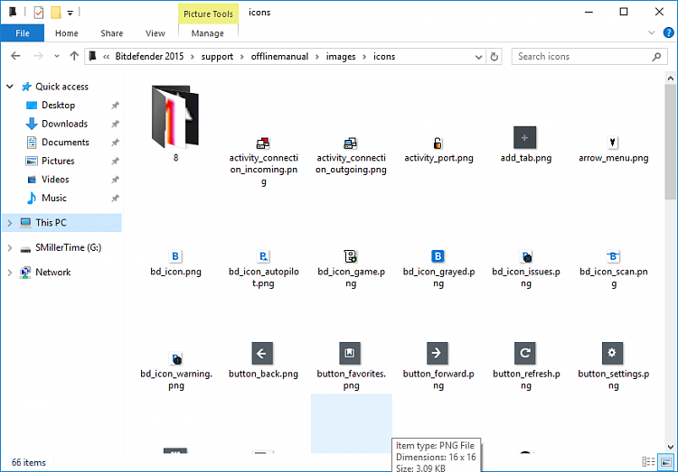The width and height of the screenshot is (678, 472).
Task: Click the vertical scrollbar thumb
Action: pos(670,142)
